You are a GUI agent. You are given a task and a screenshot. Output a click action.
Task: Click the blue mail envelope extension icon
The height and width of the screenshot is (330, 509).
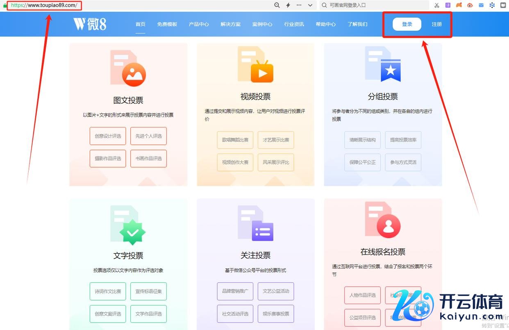coord(481,5)
